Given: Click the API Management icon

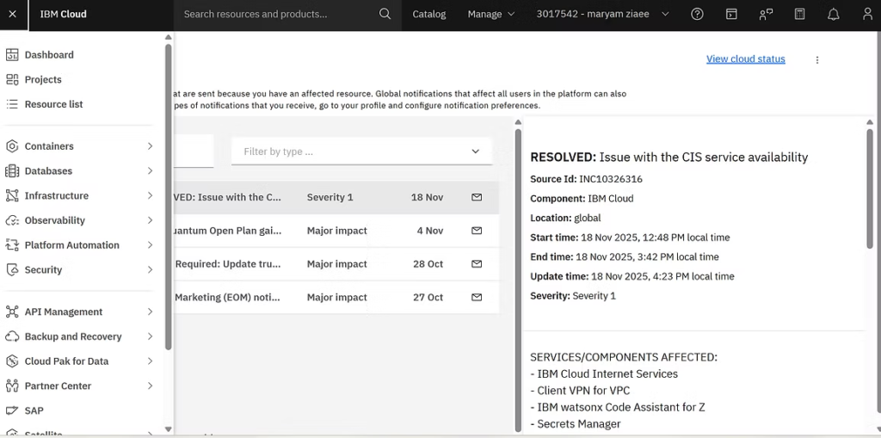Looking at the screenshot, I should [x=12, y=312].
